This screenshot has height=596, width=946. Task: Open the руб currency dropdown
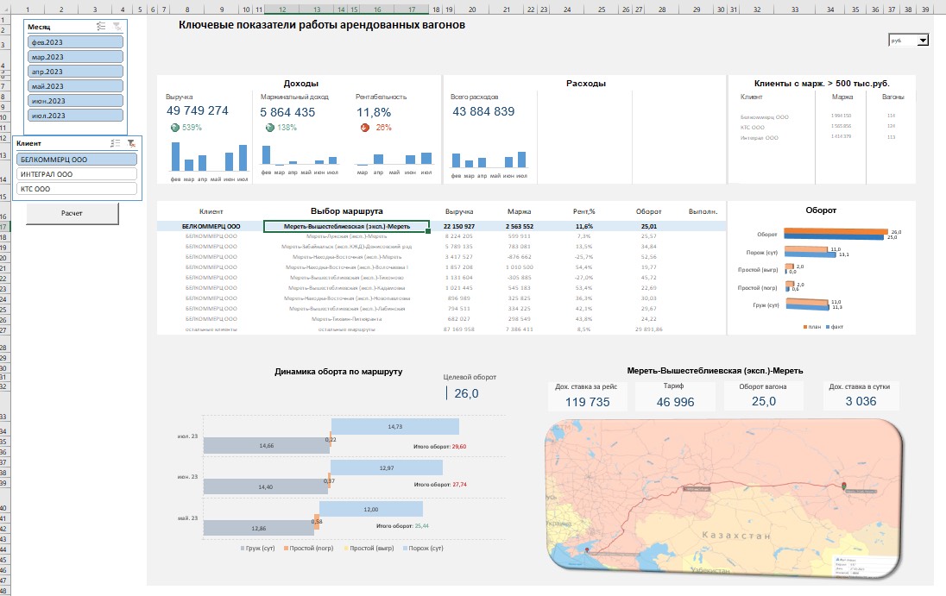[922, 41]
